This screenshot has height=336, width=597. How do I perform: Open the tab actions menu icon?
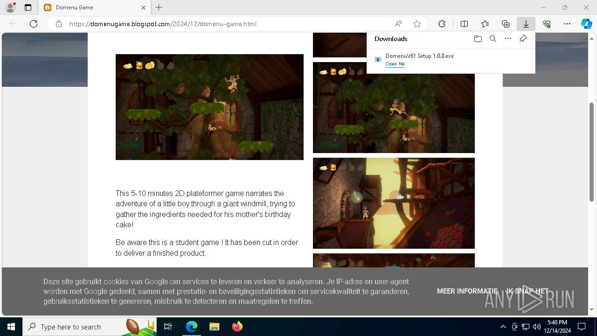(x=28, y=7)
